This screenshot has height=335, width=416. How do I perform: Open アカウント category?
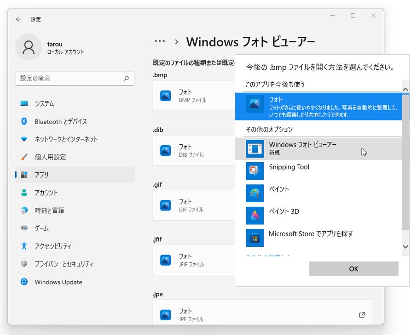tap(75, 193)
